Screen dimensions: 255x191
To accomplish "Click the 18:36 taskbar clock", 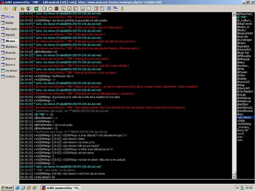I will [249, 188].
